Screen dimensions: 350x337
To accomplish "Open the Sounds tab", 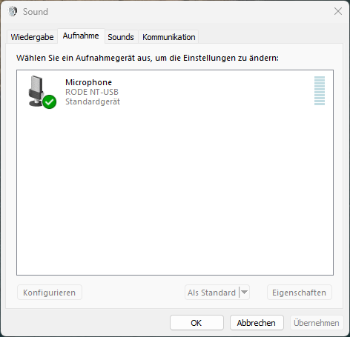I will point(121,37).
